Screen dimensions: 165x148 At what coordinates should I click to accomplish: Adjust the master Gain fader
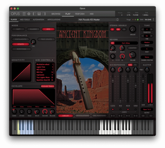click(x=143, y=80)
